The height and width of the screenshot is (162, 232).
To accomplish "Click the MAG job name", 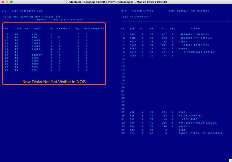I will [132, 126].
